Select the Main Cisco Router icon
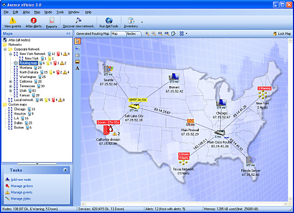 coord(220,132)
